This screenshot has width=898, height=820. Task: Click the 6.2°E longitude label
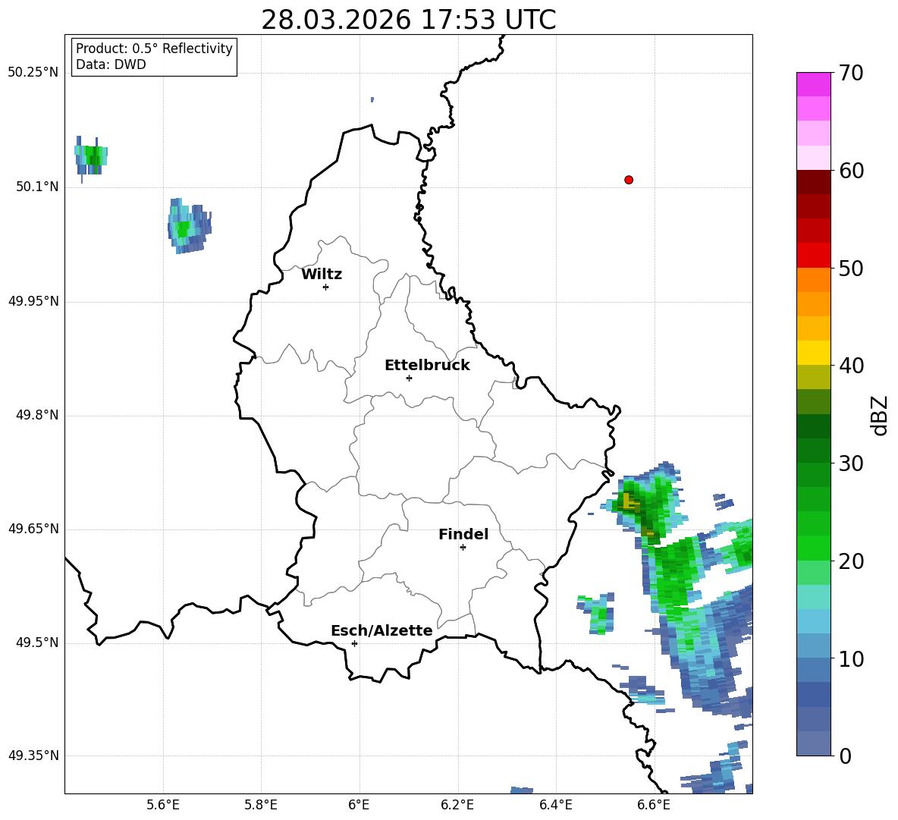point(457,806)
